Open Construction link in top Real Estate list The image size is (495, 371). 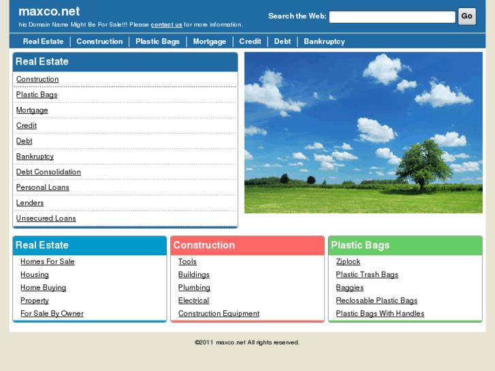point(37,79)
